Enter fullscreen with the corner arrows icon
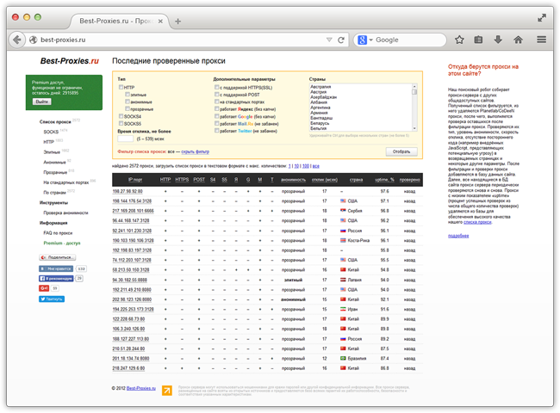This screenshot has width=560, height=413. tap(542, 17)
